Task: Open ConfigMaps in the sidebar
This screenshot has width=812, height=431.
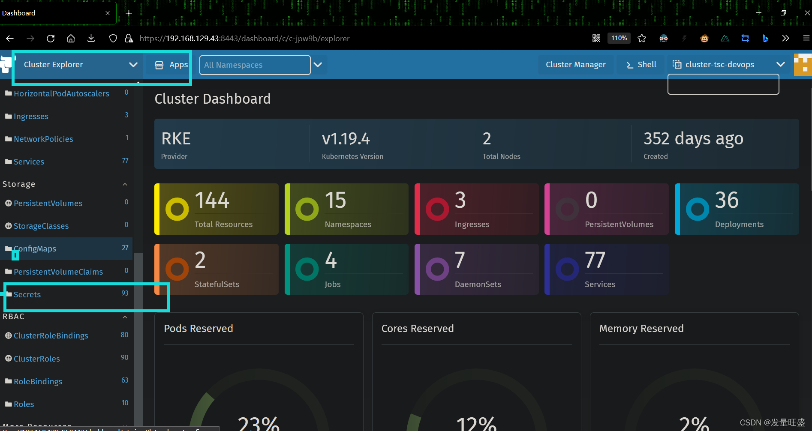Action: point(35,248)
